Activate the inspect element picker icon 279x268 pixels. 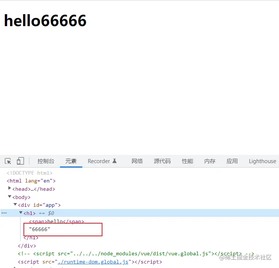tap(8, 161)
